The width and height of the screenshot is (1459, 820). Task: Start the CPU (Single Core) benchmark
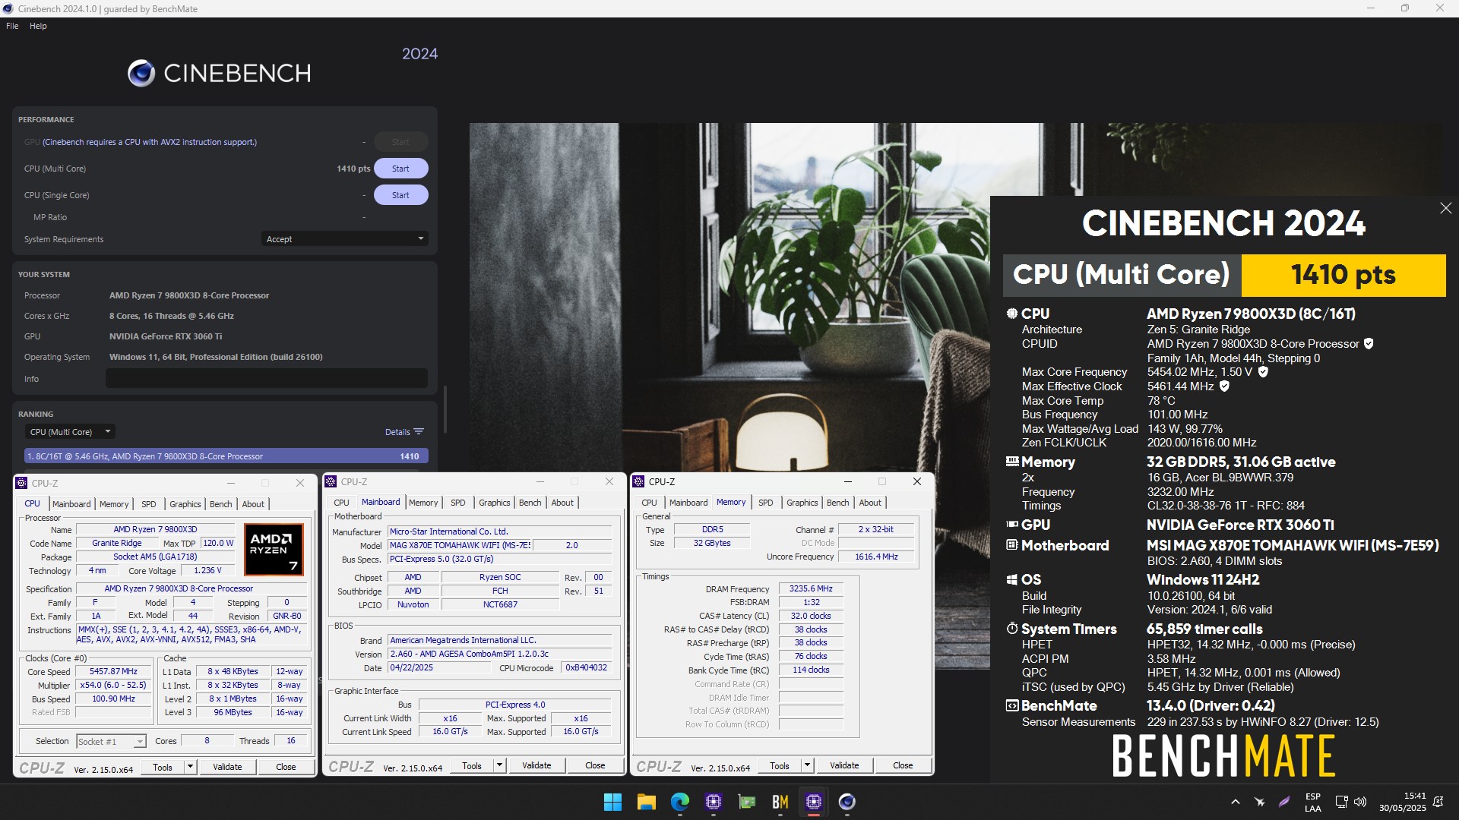400,195
